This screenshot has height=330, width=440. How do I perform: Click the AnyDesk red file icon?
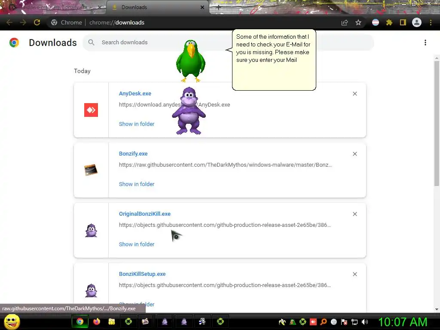click(91, 110)
